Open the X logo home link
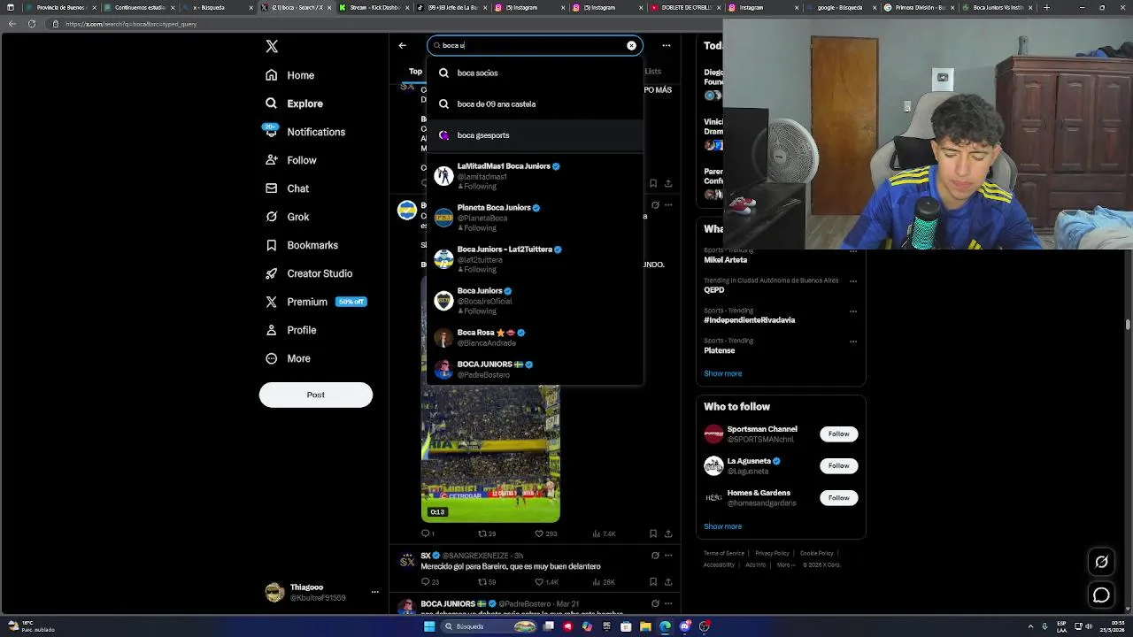The height and width of the screenshot is (637, 1133). coord(272,47)
